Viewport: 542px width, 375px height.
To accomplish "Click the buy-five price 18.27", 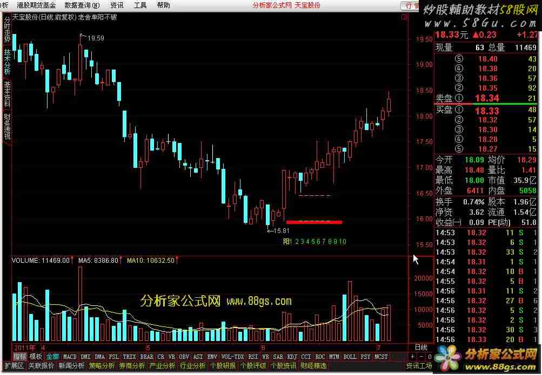I will coord(488,149).
